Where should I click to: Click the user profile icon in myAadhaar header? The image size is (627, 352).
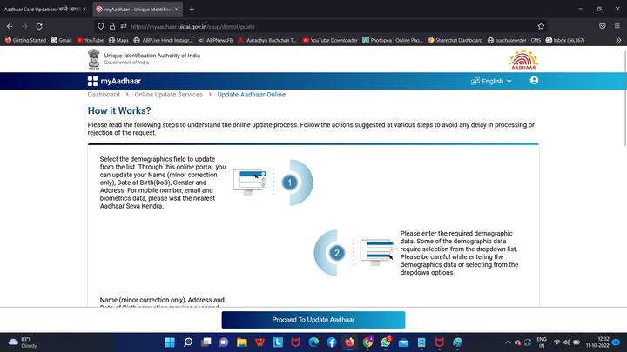[x=534, y=81]
